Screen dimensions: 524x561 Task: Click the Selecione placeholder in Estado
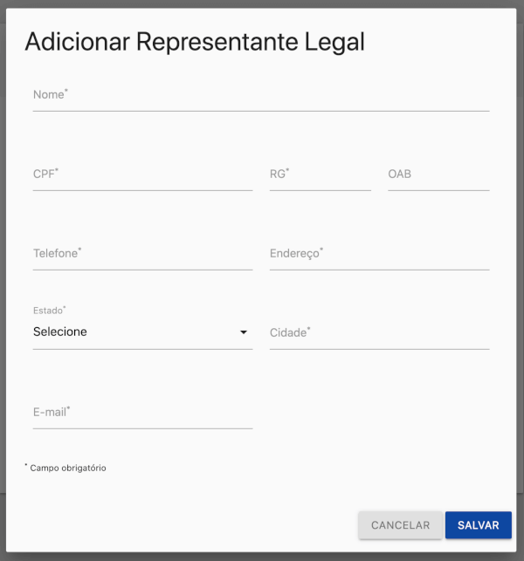(60, 332)
